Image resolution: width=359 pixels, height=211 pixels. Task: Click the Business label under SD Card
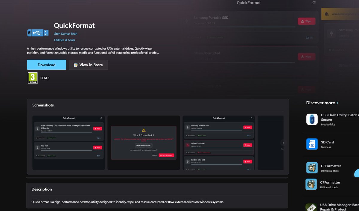(326, 147)
